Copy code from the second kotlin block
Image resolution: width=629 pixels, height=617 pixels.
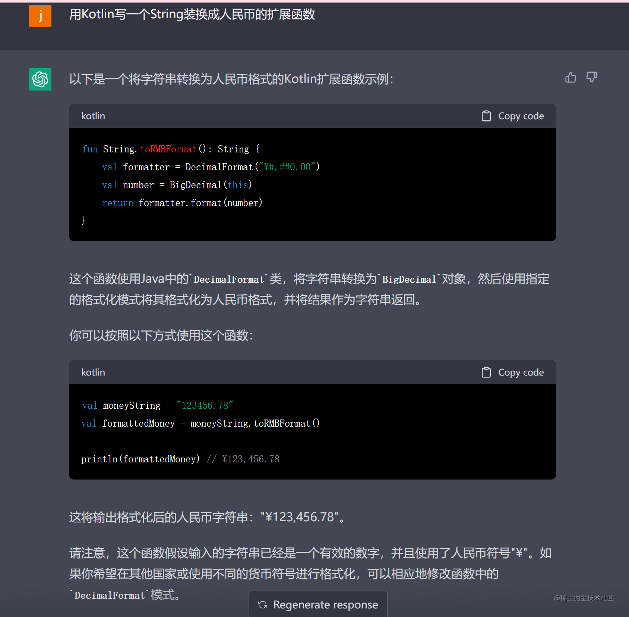513,372
